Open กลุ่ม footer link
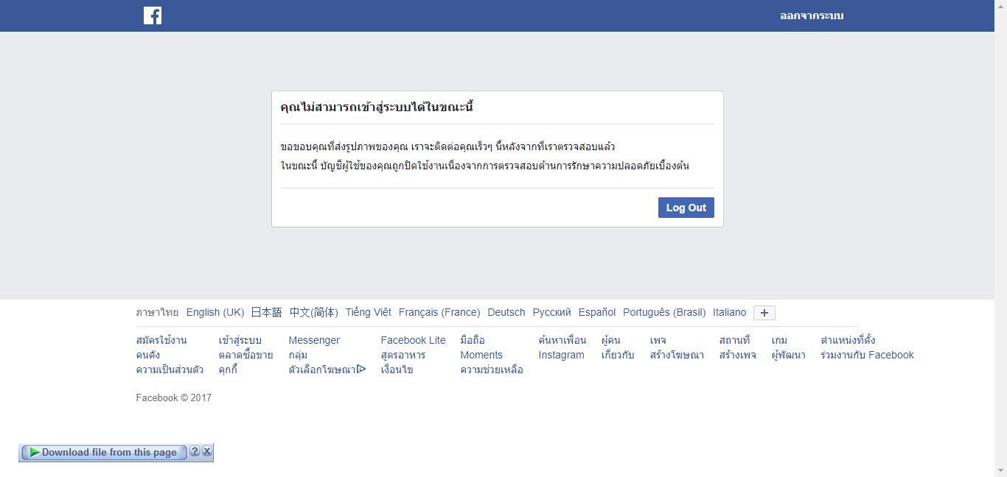The height and width of the screenshot is (477, 1007). point(298,355)
